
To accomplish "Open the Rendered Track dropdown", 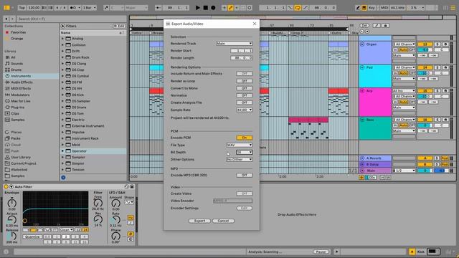I will pyautogui.click(x=235, y=43).
